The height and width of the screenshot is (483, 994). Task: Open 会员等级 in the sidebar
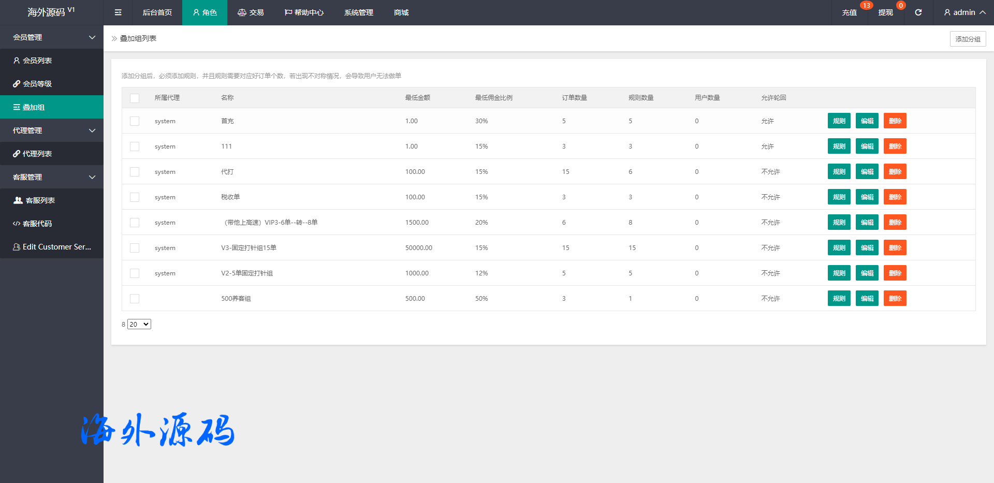click(37, 84)
